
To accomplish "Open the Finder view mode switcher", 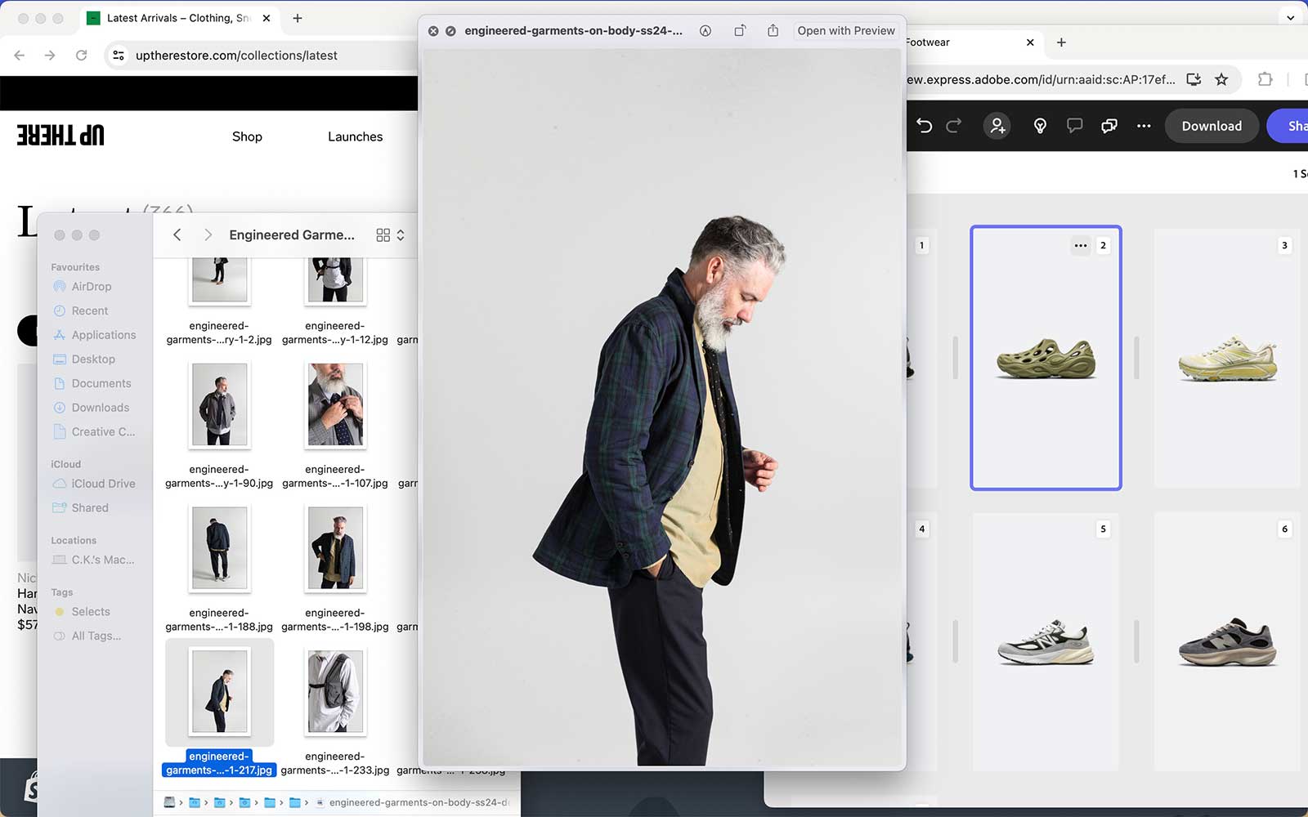I will pyautogui.click(x=390, y=235).
